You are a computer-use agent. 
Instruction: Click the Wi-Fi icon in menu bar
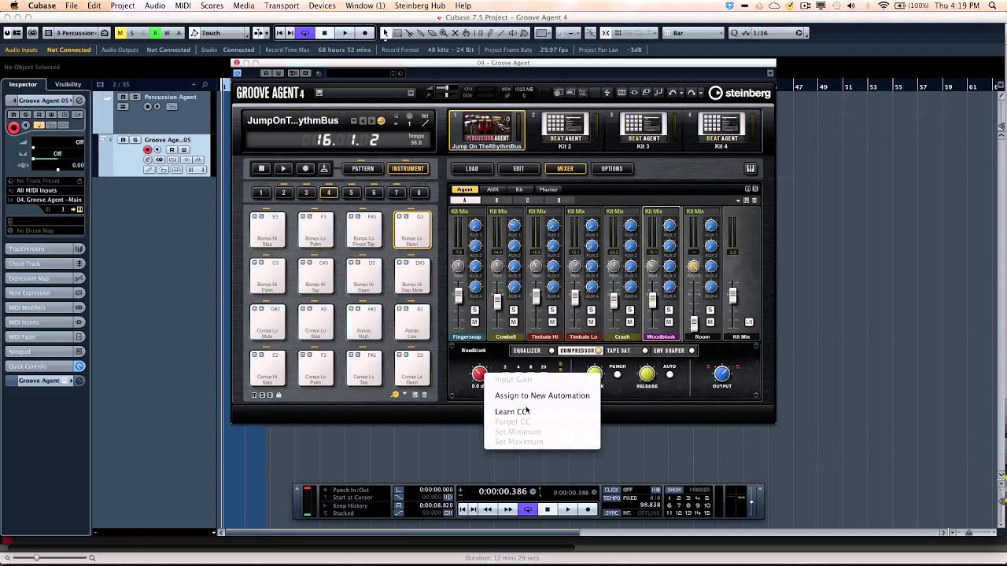[x=883, y=6]
